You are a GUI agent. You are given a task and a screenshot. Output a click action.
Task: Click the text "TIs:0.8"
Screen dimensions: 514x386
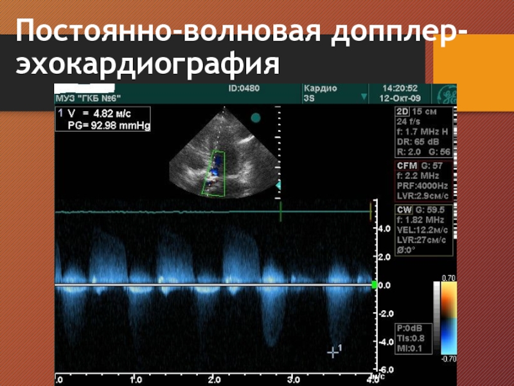(x=411, y=338)
